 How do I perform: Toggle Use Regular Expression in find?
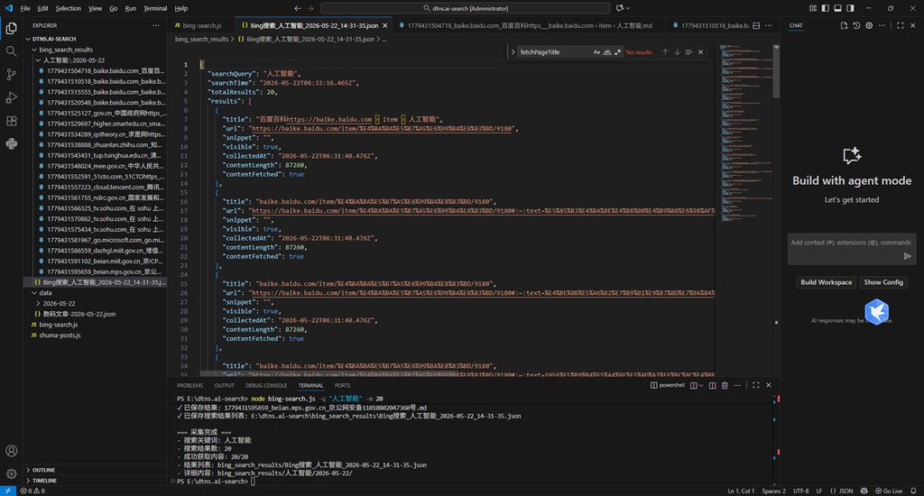pyautogui.click(x=617, y=51)
